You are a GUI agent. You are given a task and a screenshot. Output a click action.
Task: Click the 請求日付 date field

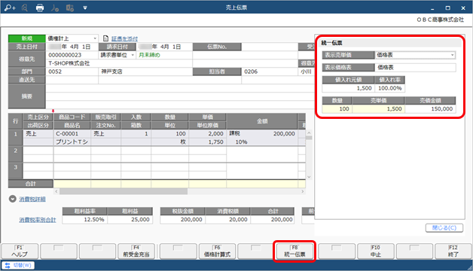click(165, 47)
